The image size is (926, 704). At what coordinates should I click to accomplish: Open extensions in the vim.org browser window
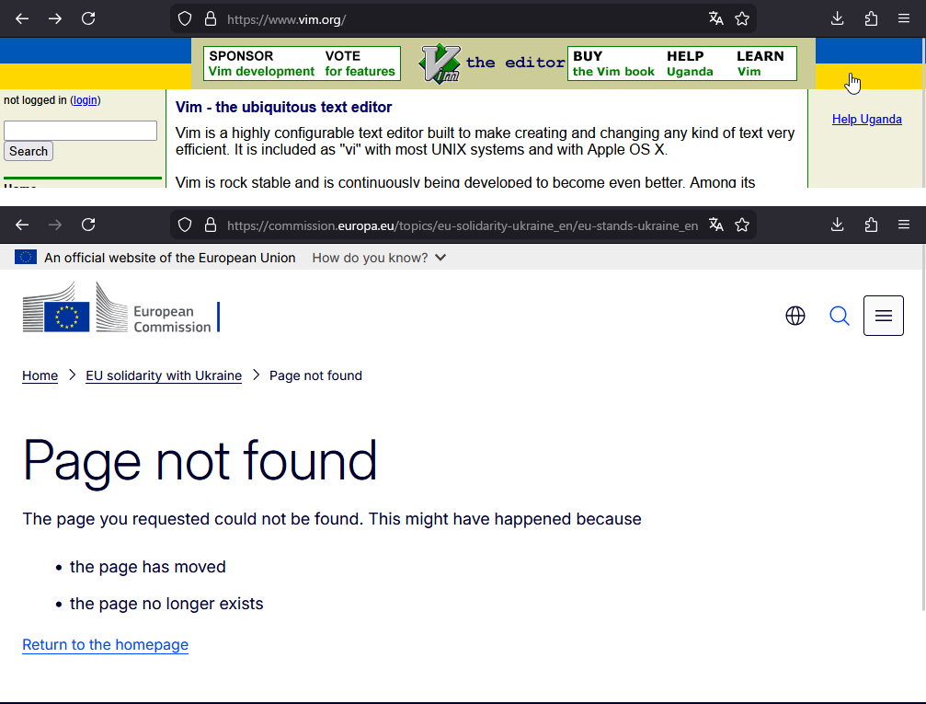tap(871, 19)
